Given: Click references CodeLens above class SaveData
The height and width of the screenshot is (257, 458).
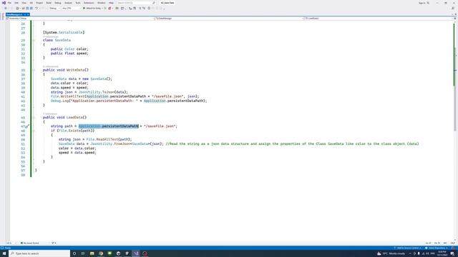Looking at the screenshot, I should [x=51, y=36].
